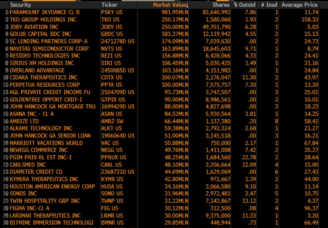The width and height of the screenshot is (328, 228).
Task: Click ticker SIRI US
Action: [x=111, y=63]
